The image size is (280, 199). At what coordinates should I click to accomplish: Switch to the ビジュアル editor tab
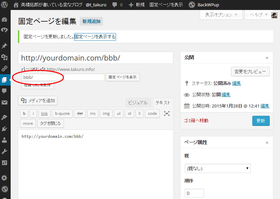click(x=138, y=103)
